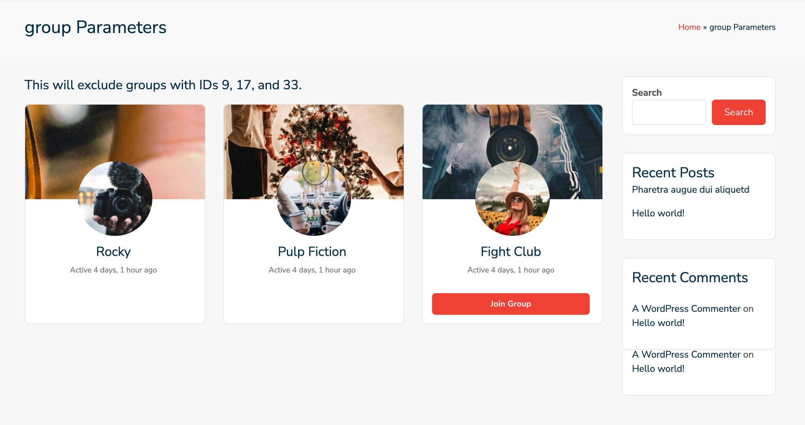Open Hello world! in second recent comment
Screen dimensions: 805x425
[658, 369]
